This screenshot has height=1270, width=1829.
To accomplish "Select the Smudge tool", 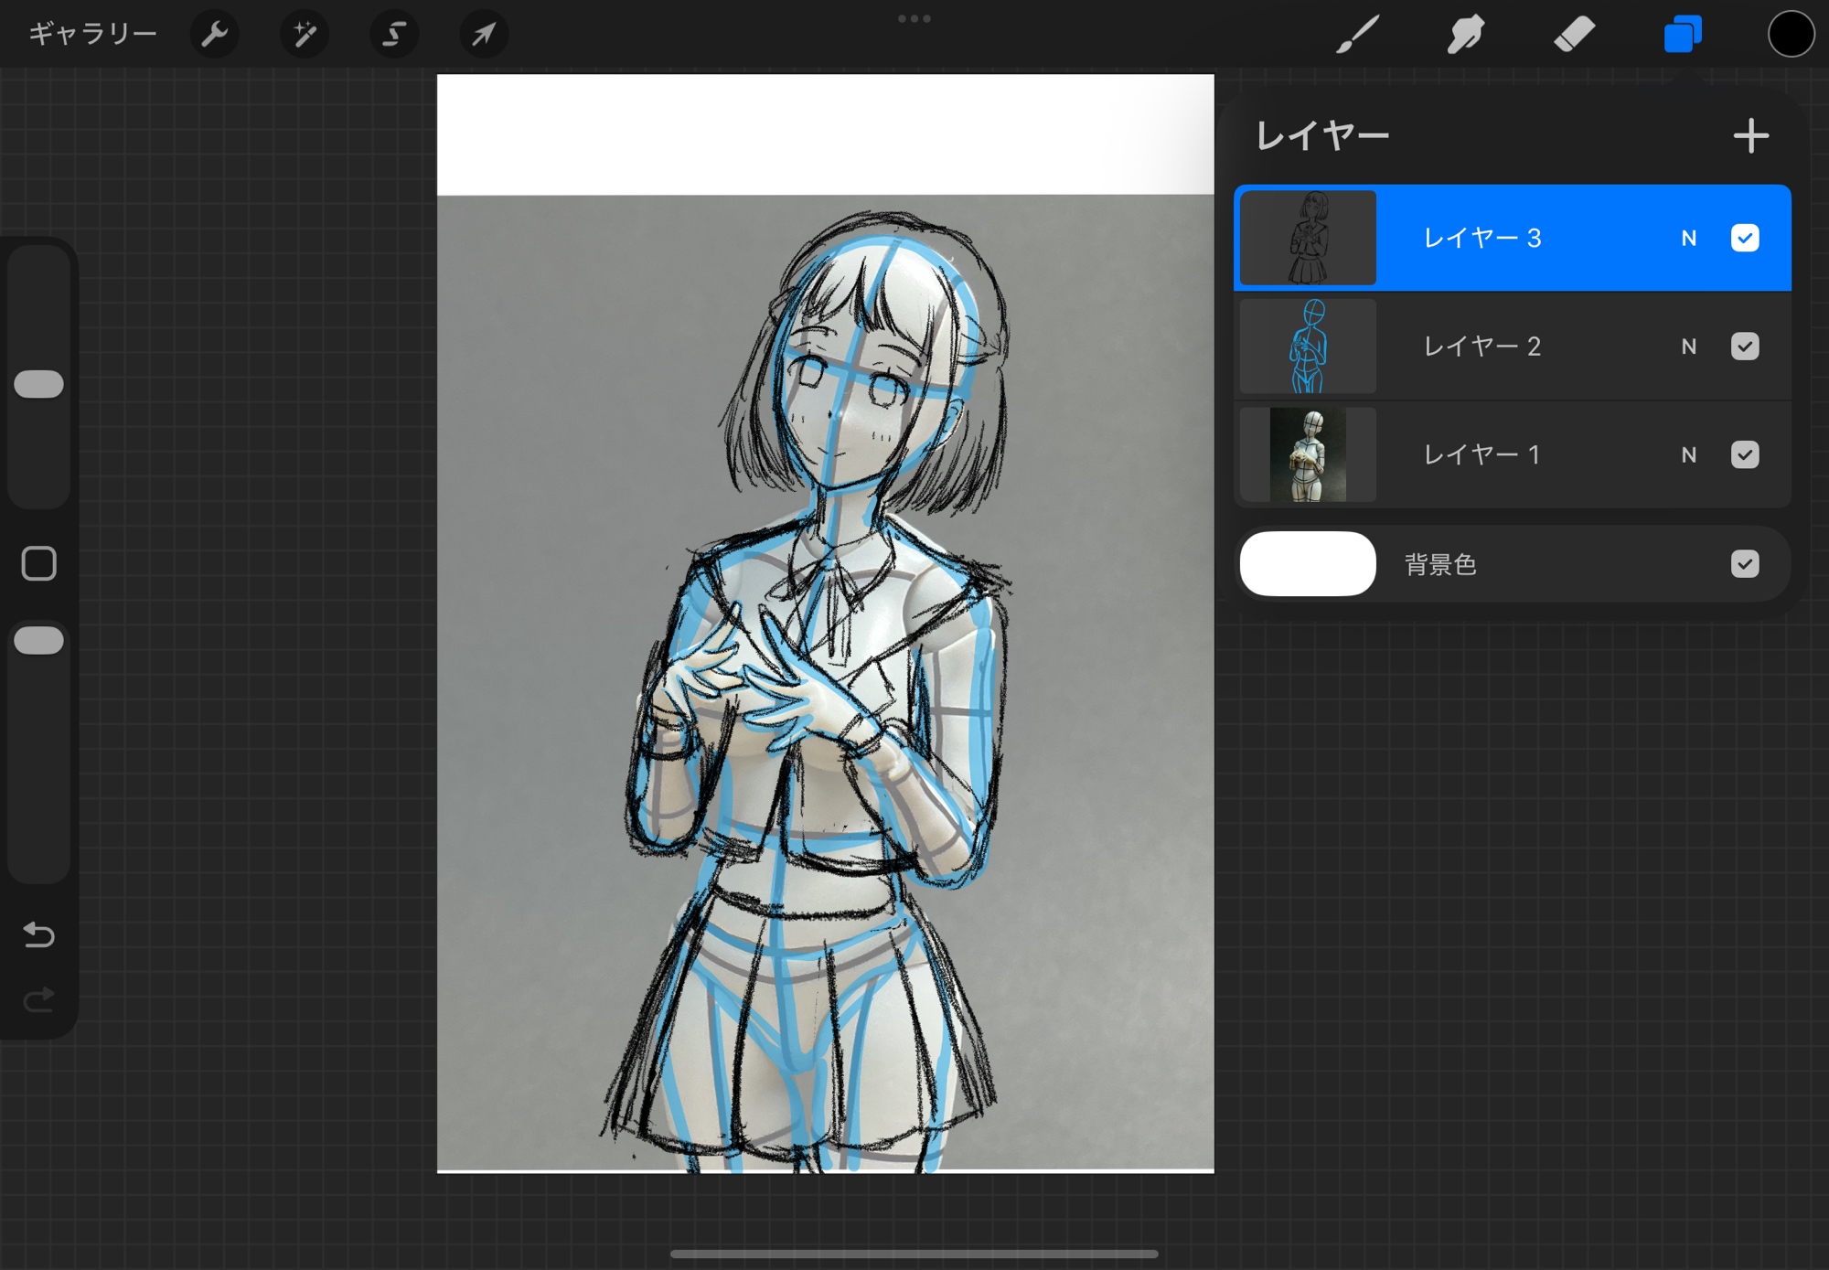I will [x=1465, y=35].
